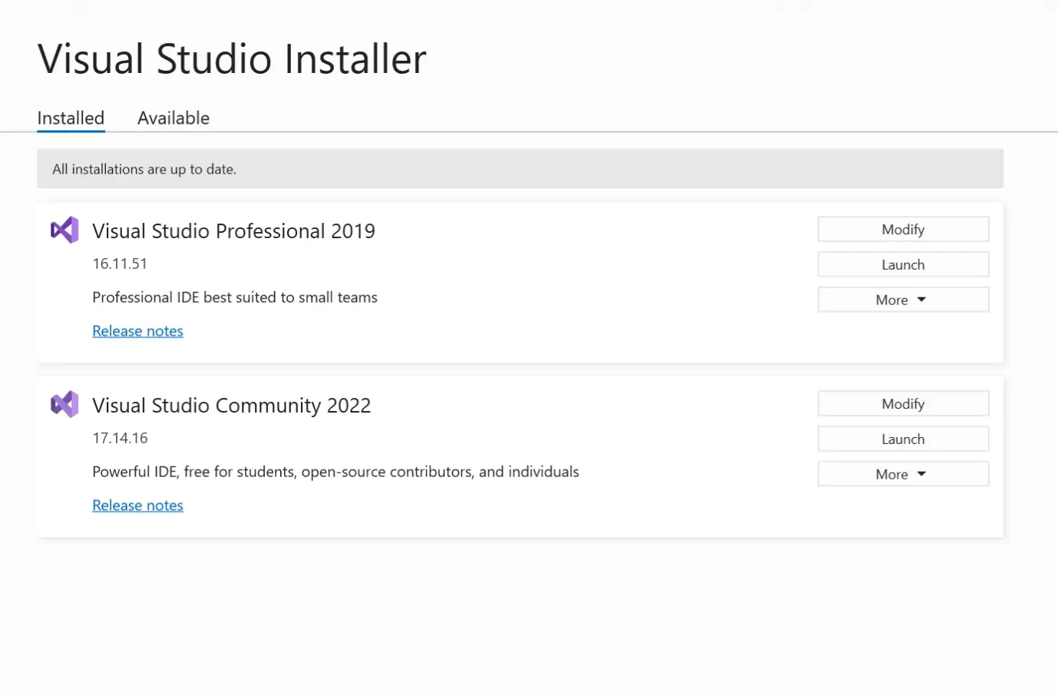Click version number 16.11.51
This screenshot has height=696, width=1058.
[x=120, y=263]
